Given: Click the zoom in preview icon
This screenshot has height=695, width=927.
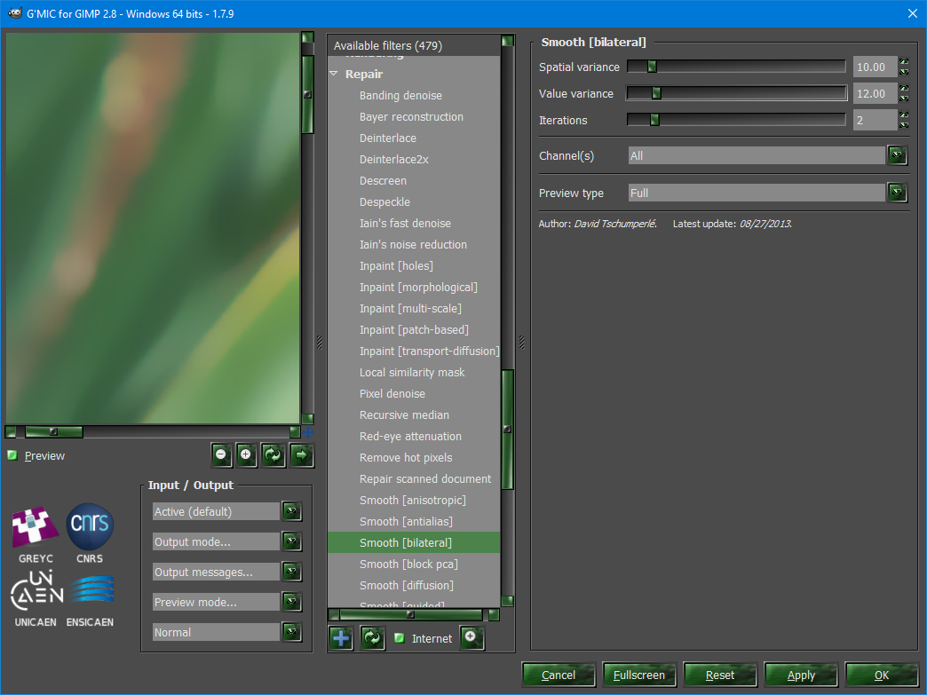Looking at the screenshot, I should click(246, 455).
